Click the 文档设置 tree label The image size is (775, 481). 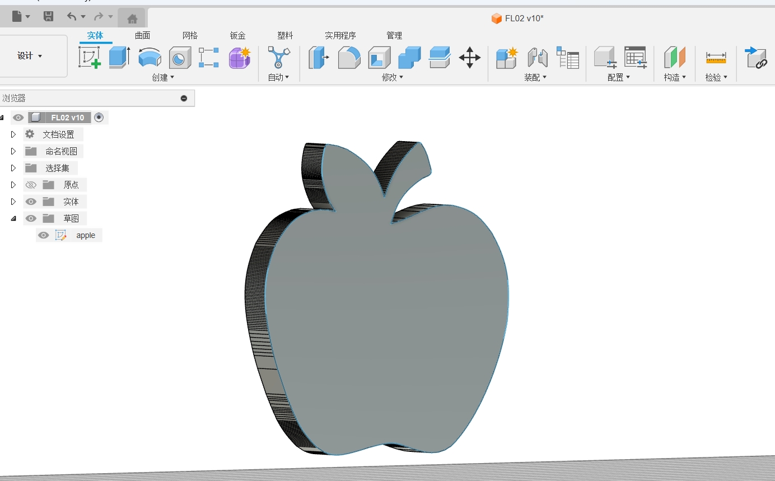pos(58,134)
